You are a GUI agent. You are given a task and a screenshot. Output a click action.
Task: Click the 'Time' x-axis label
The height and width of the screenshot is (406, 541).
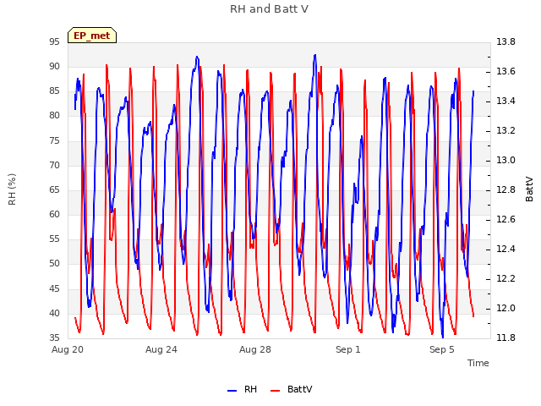[478, 363]
